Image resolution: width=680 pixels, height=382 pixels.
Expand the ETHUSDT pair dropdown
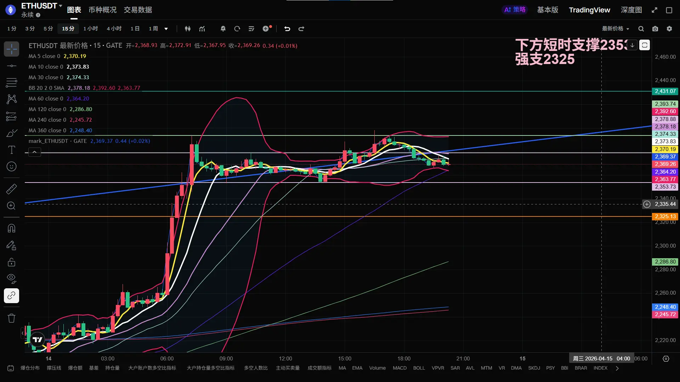[x=60, y=6]
